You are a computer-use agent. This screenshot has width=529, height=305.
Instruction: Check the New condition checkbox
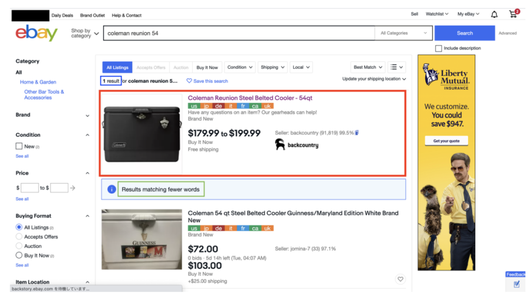[19, 146]
